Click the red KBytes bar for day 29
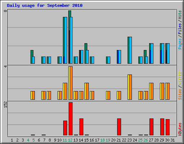The height and width of the screenshot is (144, 184). [x=162, y=127]
